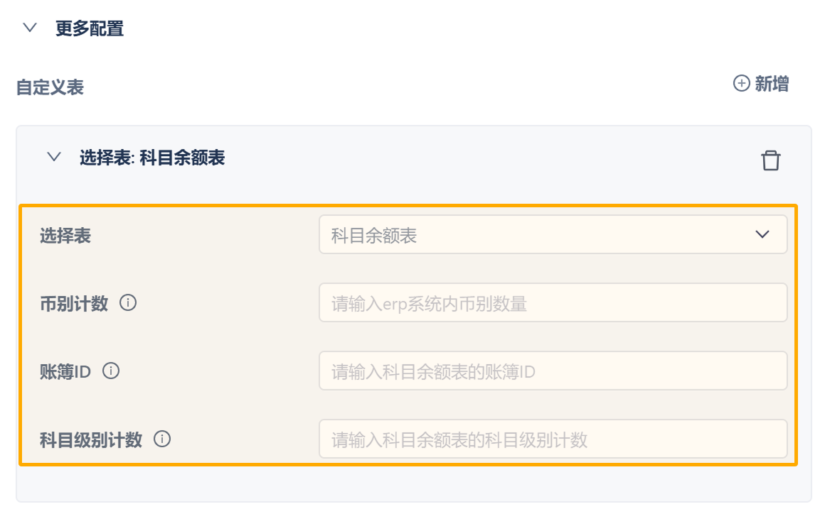Show info tooltip icon for 科目级别计数

pyautogui.click(x=162, y=439)
